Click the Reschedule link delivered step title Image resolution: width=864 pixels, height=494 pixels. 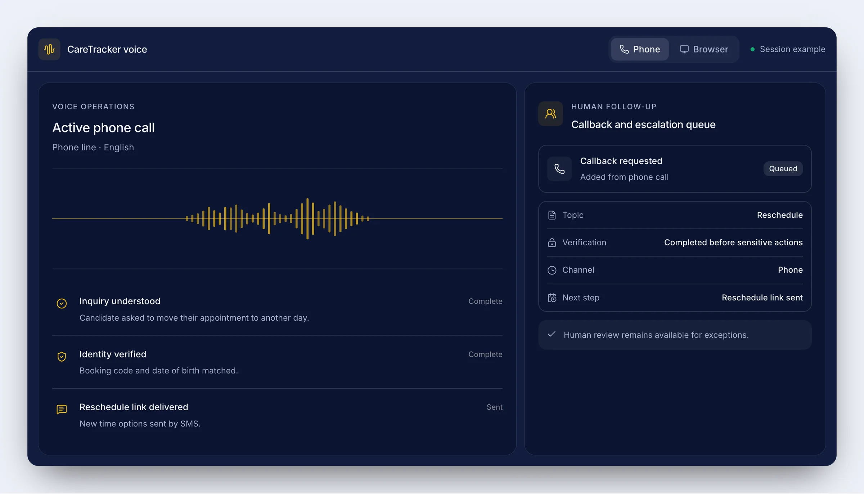(134, 407)
